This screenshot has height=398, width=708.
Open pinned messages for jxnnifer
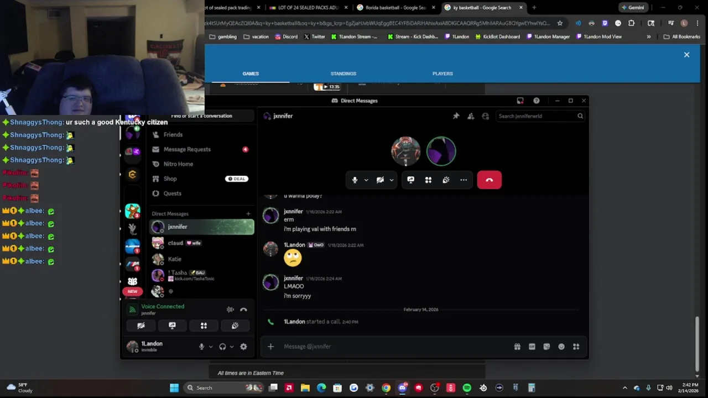click(456, 116)
